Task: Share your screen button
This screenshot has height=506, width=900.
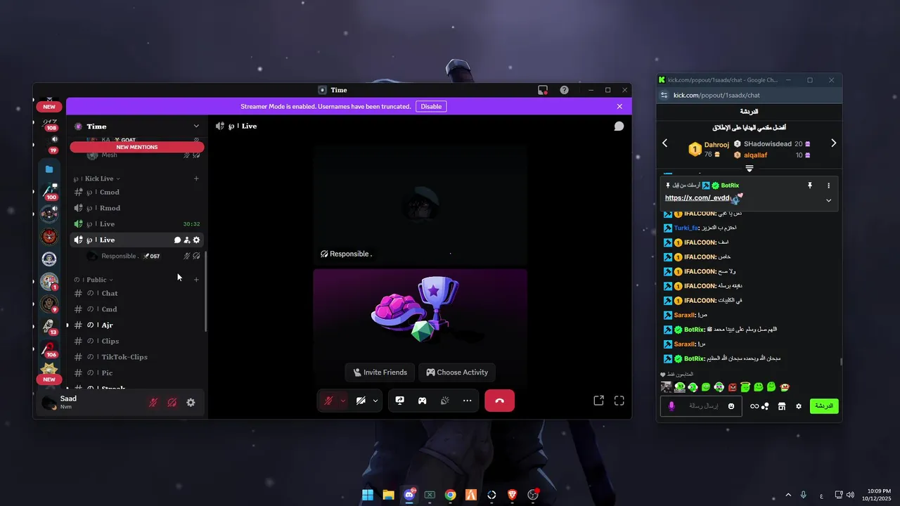Action: [x=400, y=401]
